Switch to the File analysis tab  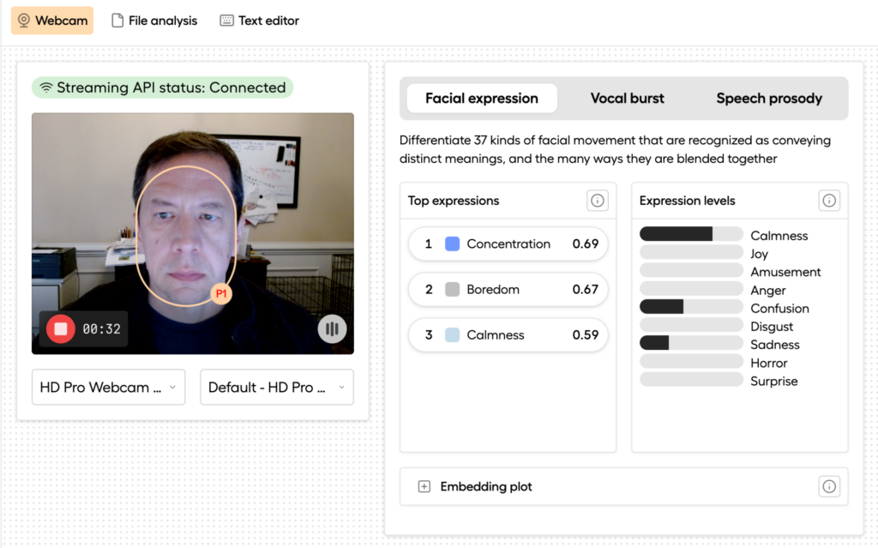(154, 21)
